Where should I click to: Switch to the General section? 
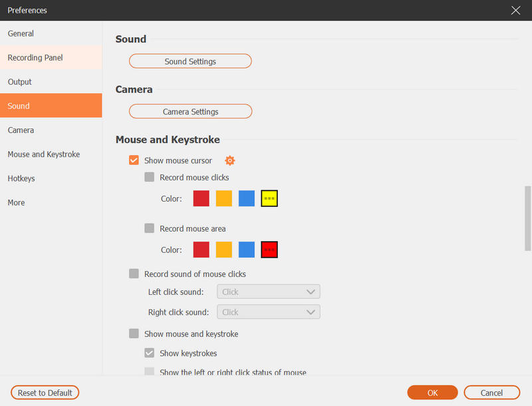tap(21, 33)
